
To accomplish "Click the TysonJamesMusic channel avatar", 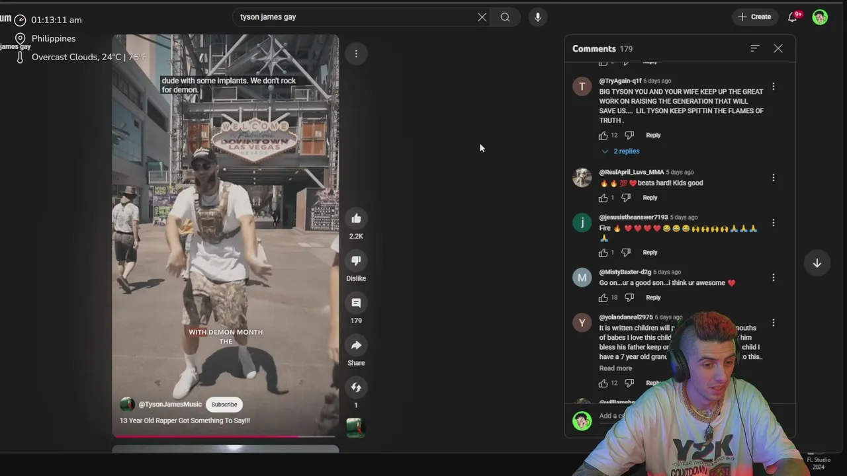I will coord(127,405).
